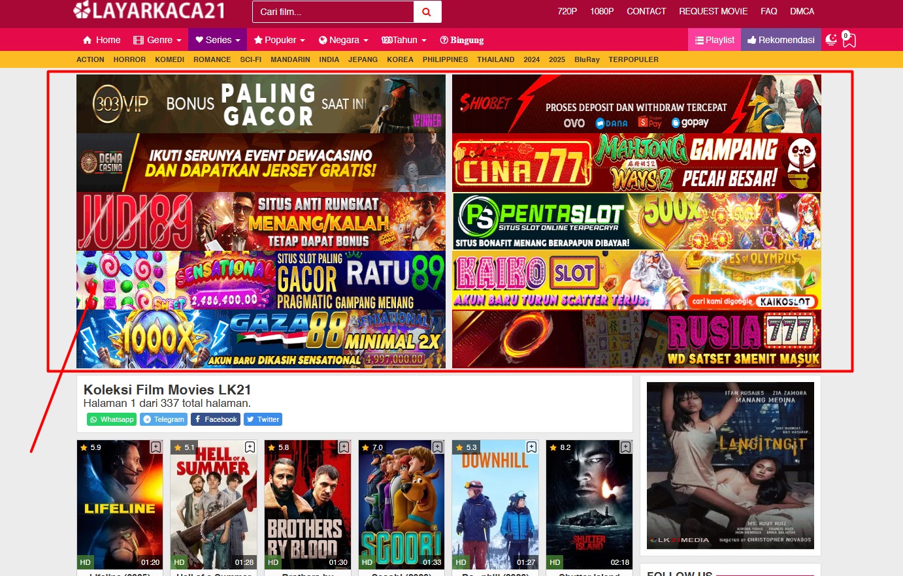Open the CONTACT page
Image resolution: width=903 pixels, height=576 pixels.
(x=646, y=11)
